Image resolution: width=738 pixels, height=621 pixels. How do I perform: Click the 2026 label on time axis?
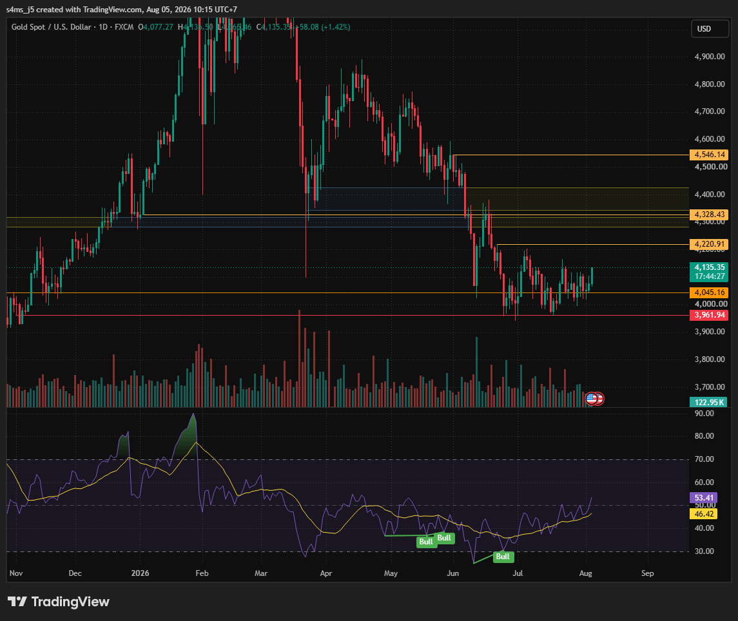pyautogui.click(x=140, y=573)
